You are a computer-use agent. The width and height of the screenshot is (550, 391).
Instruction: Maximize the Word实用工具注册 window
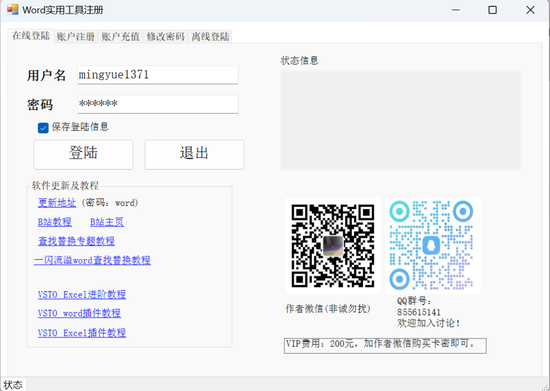[493, 10]
